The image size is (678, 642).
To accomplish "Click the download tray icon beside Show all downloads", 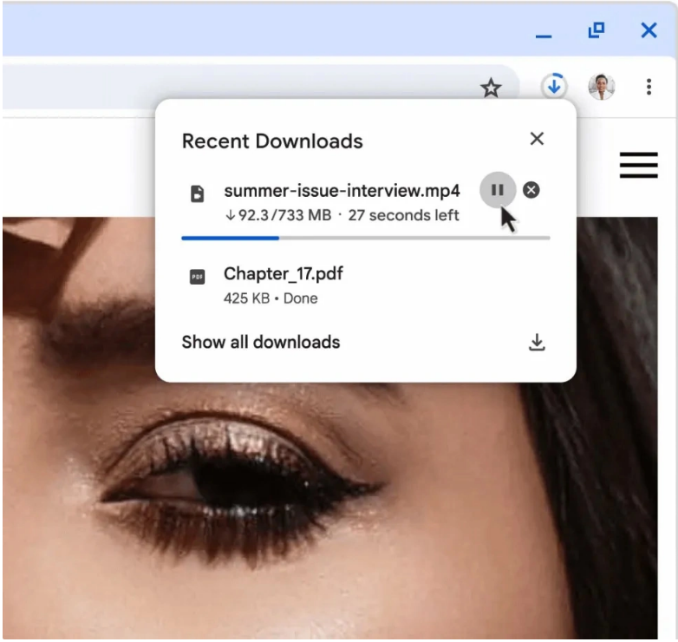I will [537, 343].
